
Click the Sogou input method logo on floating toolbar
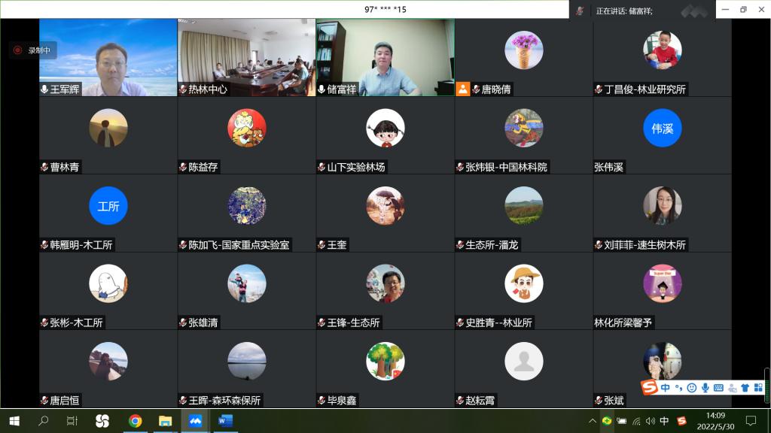[649, 387]
